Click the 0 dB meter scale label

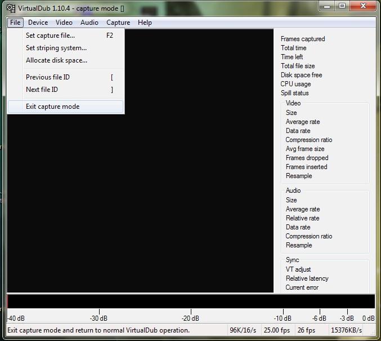369,318
